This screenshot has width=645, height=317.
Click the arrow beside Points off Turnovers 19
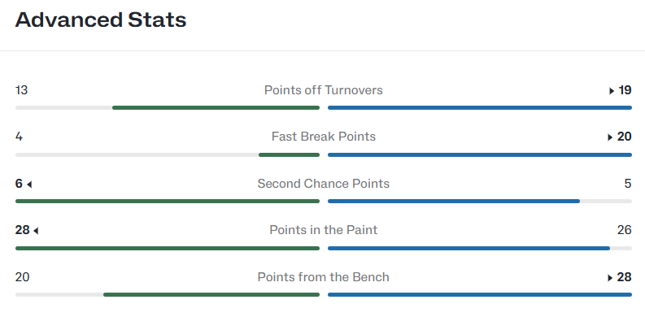click(612, 91)
